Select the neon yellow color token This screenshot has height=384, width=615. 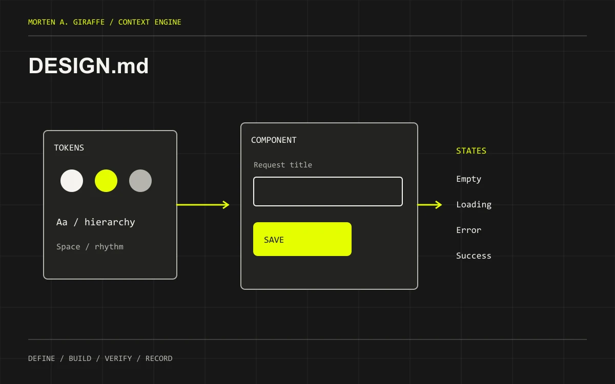point(106,181)
